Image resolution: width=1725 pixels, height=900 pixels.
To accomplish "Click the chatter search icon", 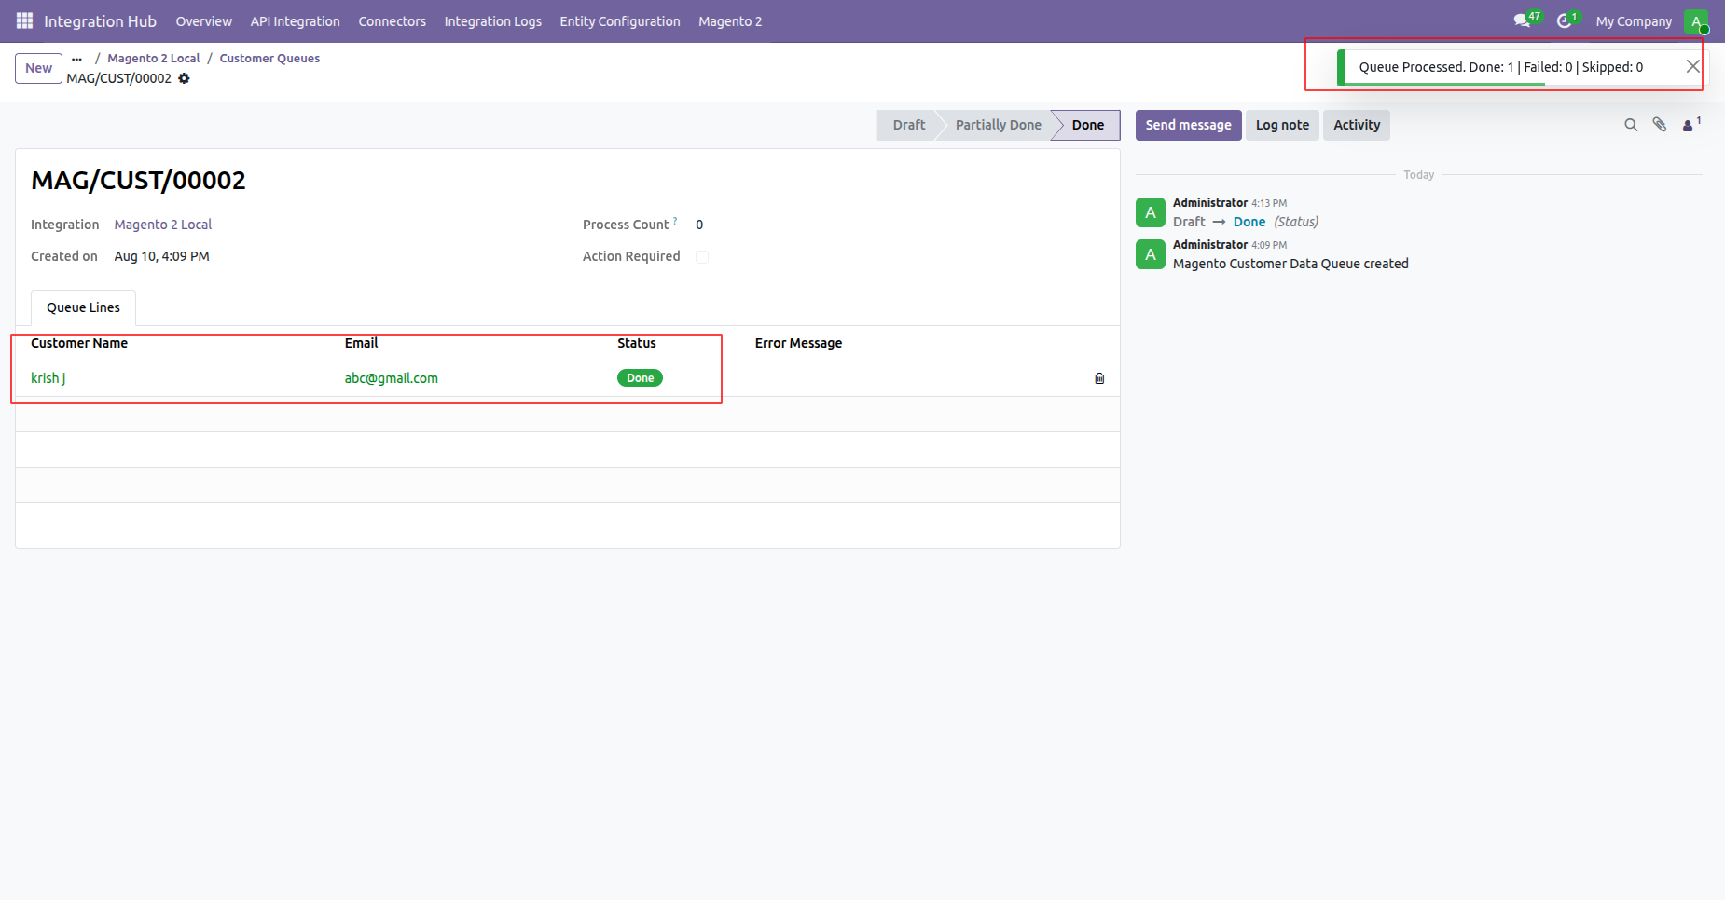I will (x=1631, y=125).
